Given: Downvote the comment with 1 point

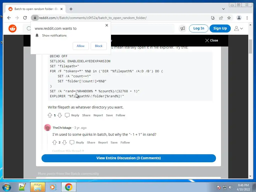Looking at the screenshot, I should point(59,115).
